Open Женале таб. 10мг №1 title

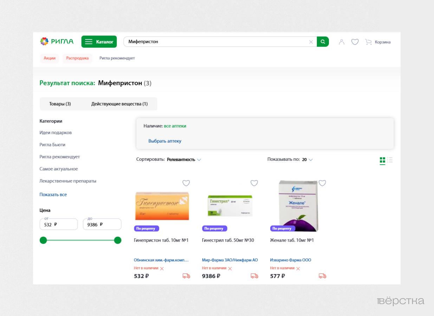pyautogui.click(x=292, y=241)
